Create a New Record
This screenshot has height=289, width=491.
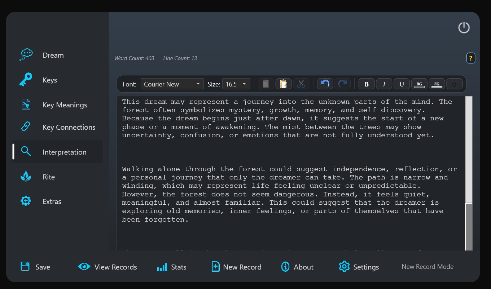point(236,267)
